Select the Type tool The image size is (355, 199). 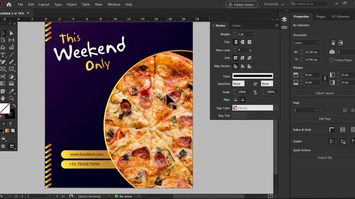[x=3, y=55]
